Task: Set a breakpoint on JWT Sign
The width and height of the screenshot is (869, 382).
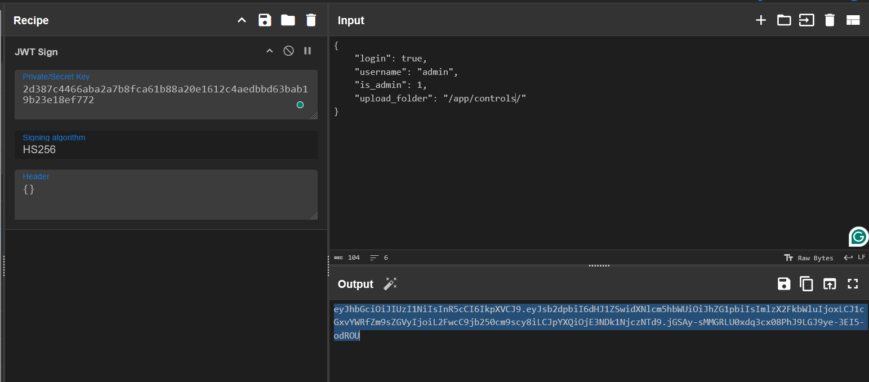Action: [308, 51]
